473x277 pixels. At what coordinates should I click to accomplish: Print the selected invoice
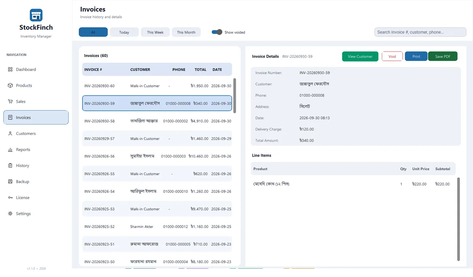click(416, 56)
